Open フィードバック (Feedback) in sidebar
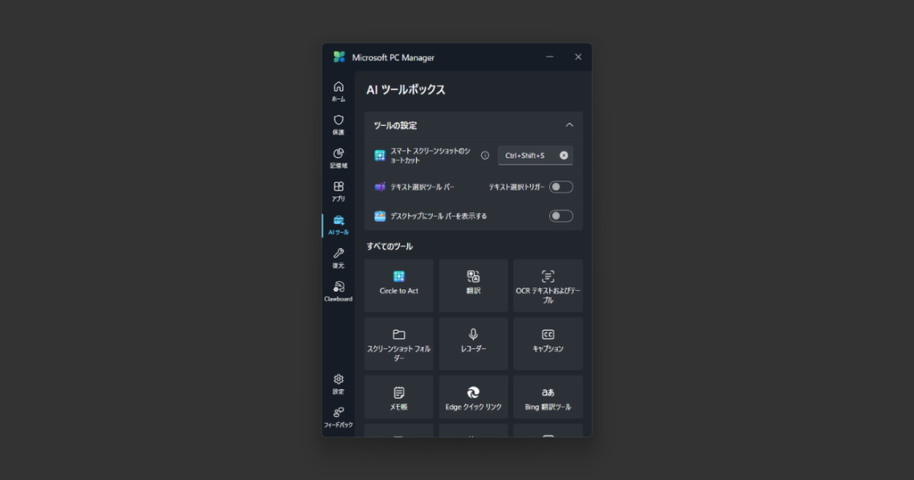The height and width of the screenshot is (480, 914). 338,417
